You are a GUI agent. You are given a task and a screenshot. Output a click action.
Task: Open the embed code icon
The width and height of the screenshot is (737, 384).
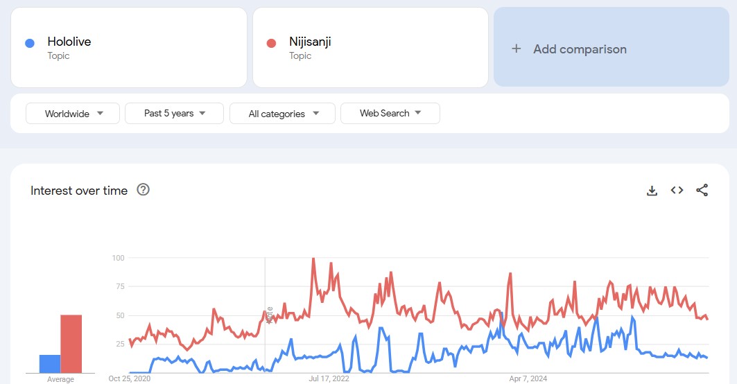click(x=677, y=191)
